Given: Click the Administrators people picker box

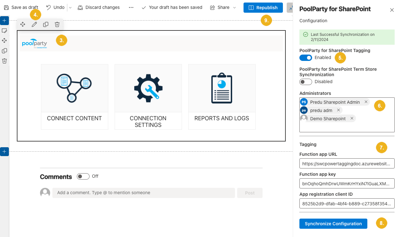Looking at the screenshot, I should point(347,115).
